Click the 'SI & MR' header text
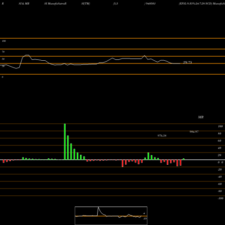Image resolution: width=225 pixels, height=225 pixels. [24, 4]
